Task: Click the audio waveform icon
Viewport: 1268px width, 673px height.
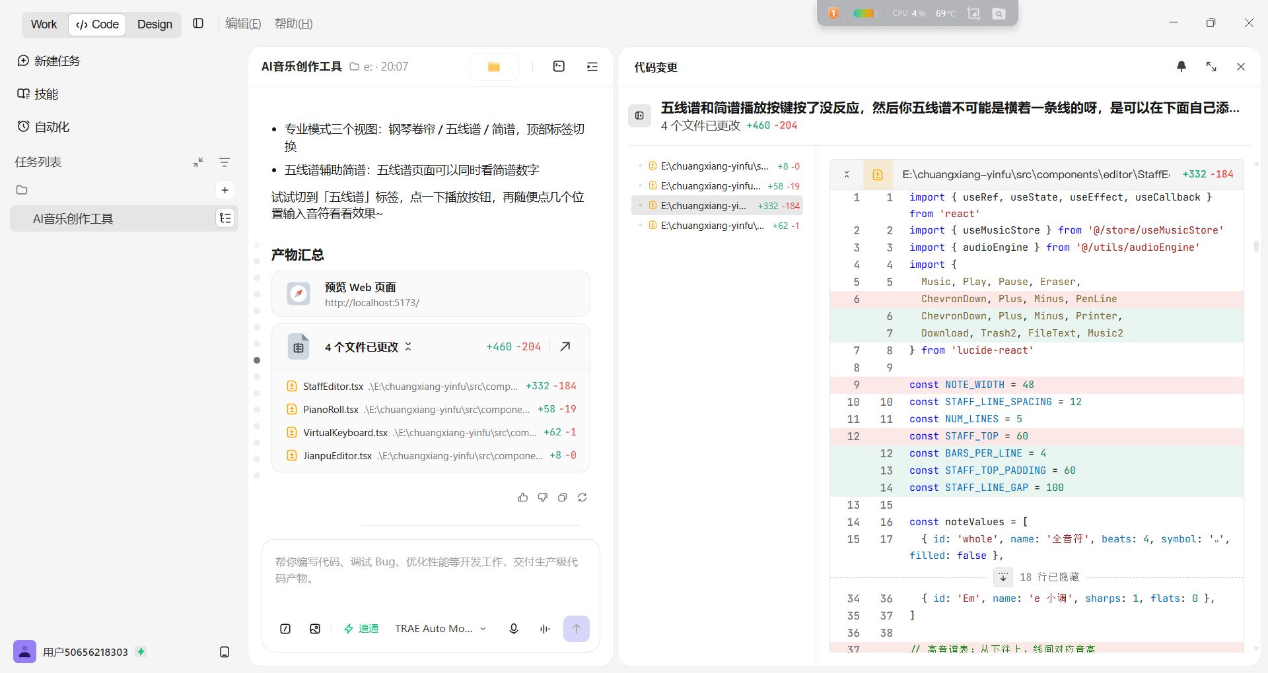Action: pos(545,629)
